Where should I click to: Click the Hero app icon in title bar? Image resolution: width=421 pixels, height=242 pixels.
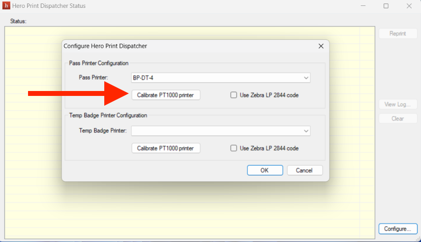(x=6, y=6)
